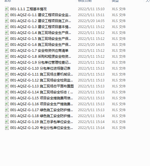
Task: Click the file icon next to 001-AQSZ-G-1.10
Action: [x=7, y=68]
